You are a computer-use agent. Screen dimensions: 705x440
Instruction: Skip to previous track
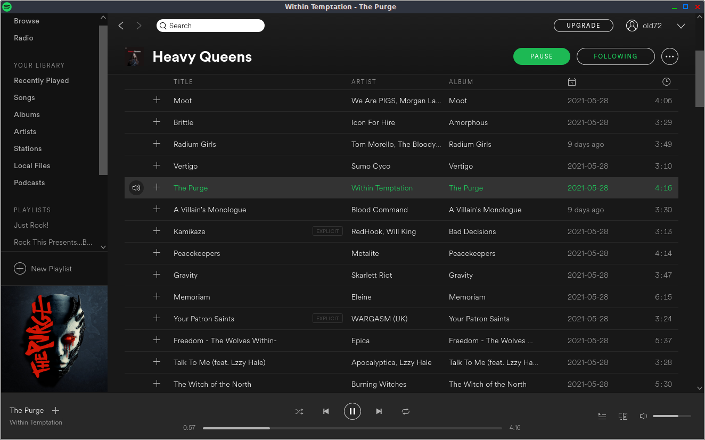coord(326,411)
